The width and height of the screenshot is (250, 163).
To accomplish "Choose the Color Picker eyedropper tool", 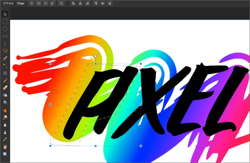I will tap(5, 139).
